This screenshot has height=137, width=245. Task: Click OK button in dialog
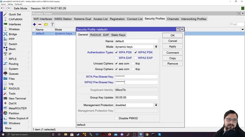[x=173, y=35]
